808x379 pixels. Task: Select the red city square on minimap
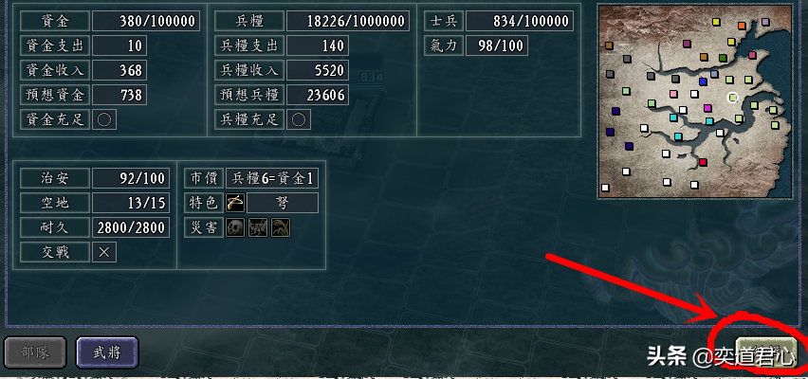703,163
